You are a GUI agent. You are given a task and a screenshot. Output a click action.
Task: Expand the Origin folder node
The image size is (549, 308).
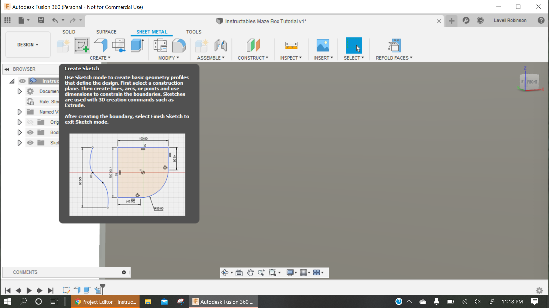click(x=19, y=122)
